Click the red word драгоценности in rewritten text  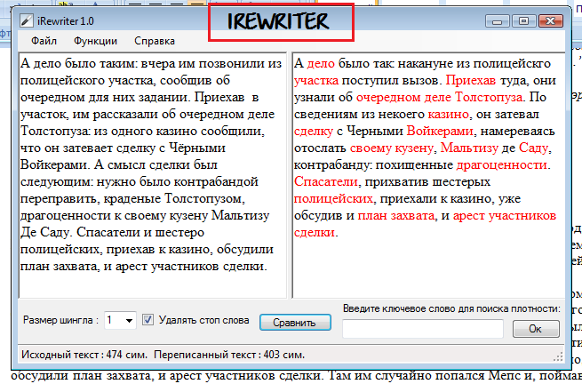pyautogui.click(x=501, y=165)
